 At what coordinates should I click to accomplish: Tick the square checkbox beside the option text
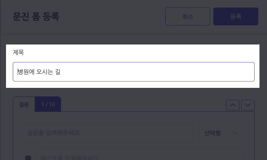[28, 158]
